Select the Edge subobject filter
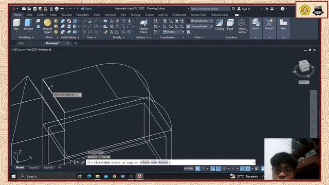 (x=230, y=25)
